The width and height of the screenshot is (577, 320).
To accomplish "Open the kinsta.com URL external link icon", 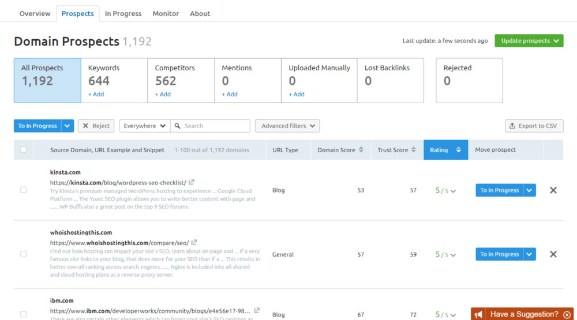I will pyautogui.click(x=192, y=182).
